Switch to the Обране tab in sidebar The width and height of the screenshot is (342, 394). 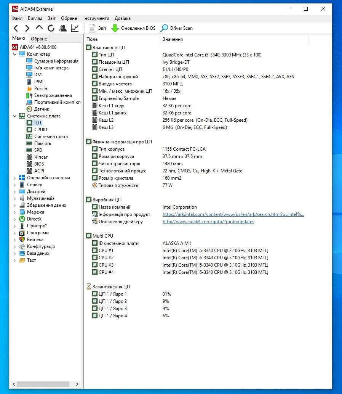(39, 39)
